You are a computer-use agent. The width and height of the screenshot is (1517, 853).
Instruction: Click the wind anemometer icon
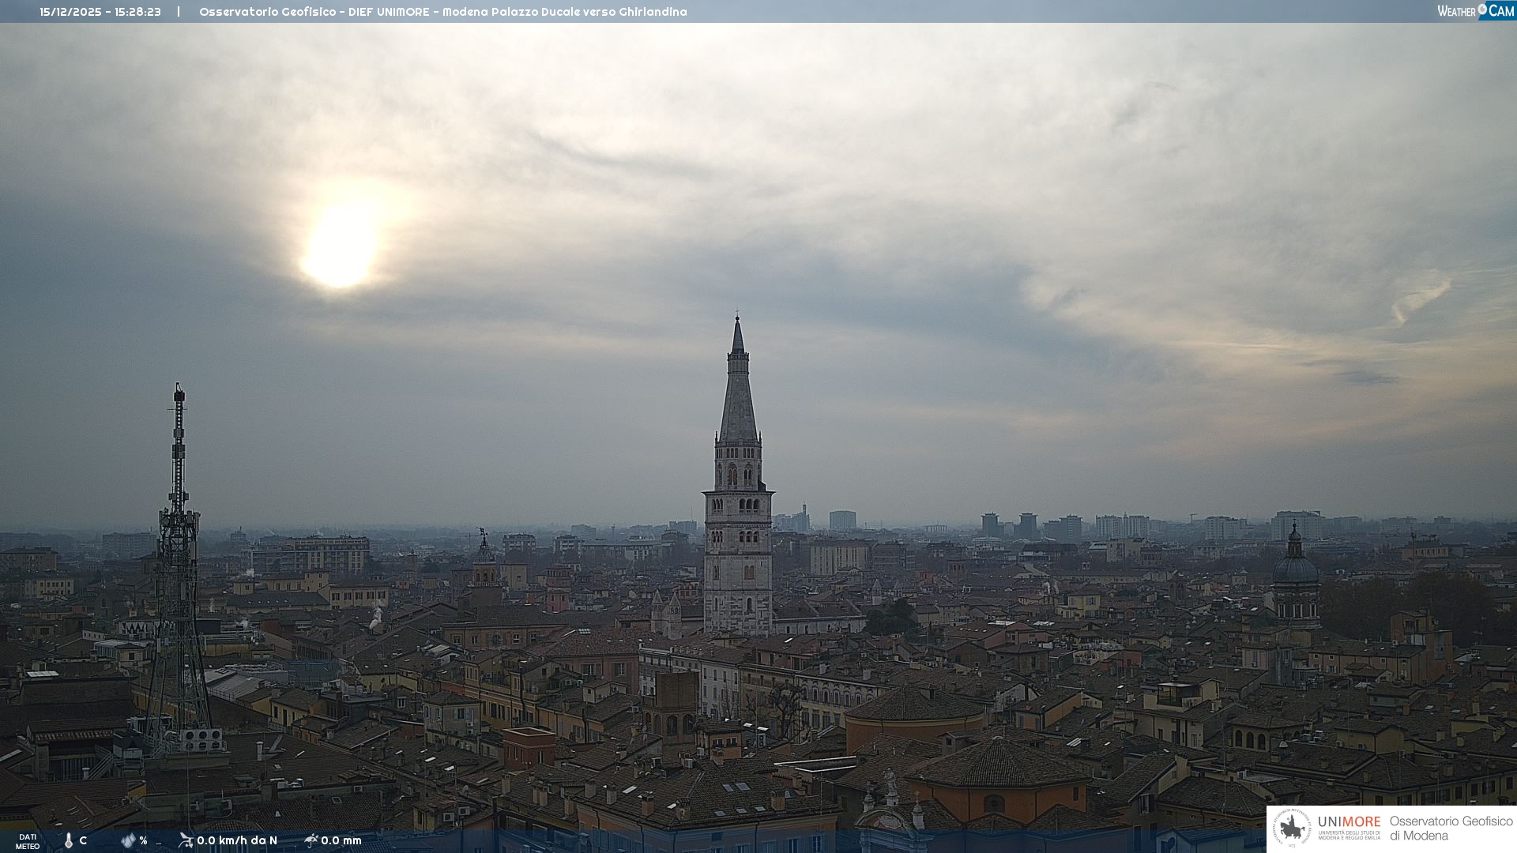coord(186,840)
